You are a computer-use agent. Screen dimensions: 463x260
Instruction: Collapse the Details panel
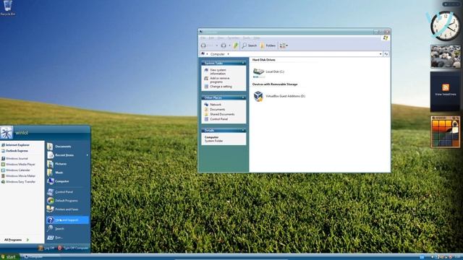[x=243, y=130]
